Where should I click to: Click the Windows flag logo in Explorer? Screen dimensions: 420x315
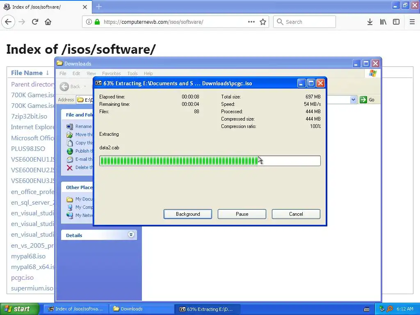coord(372,73)
